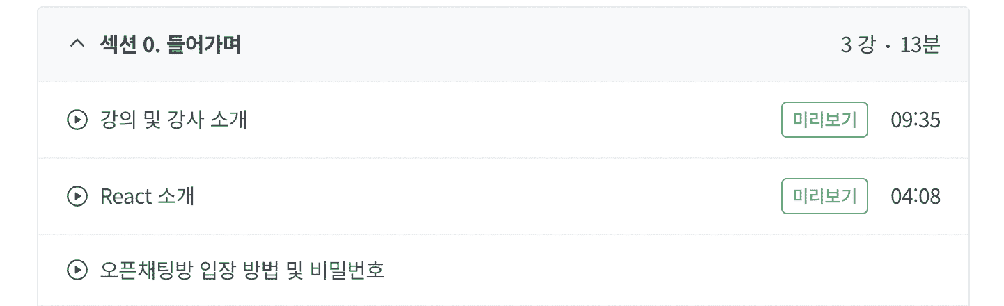Screen dimensions: 1004x306
Task: Click the 09:35 duration label
Action: [x=915, y=120]
